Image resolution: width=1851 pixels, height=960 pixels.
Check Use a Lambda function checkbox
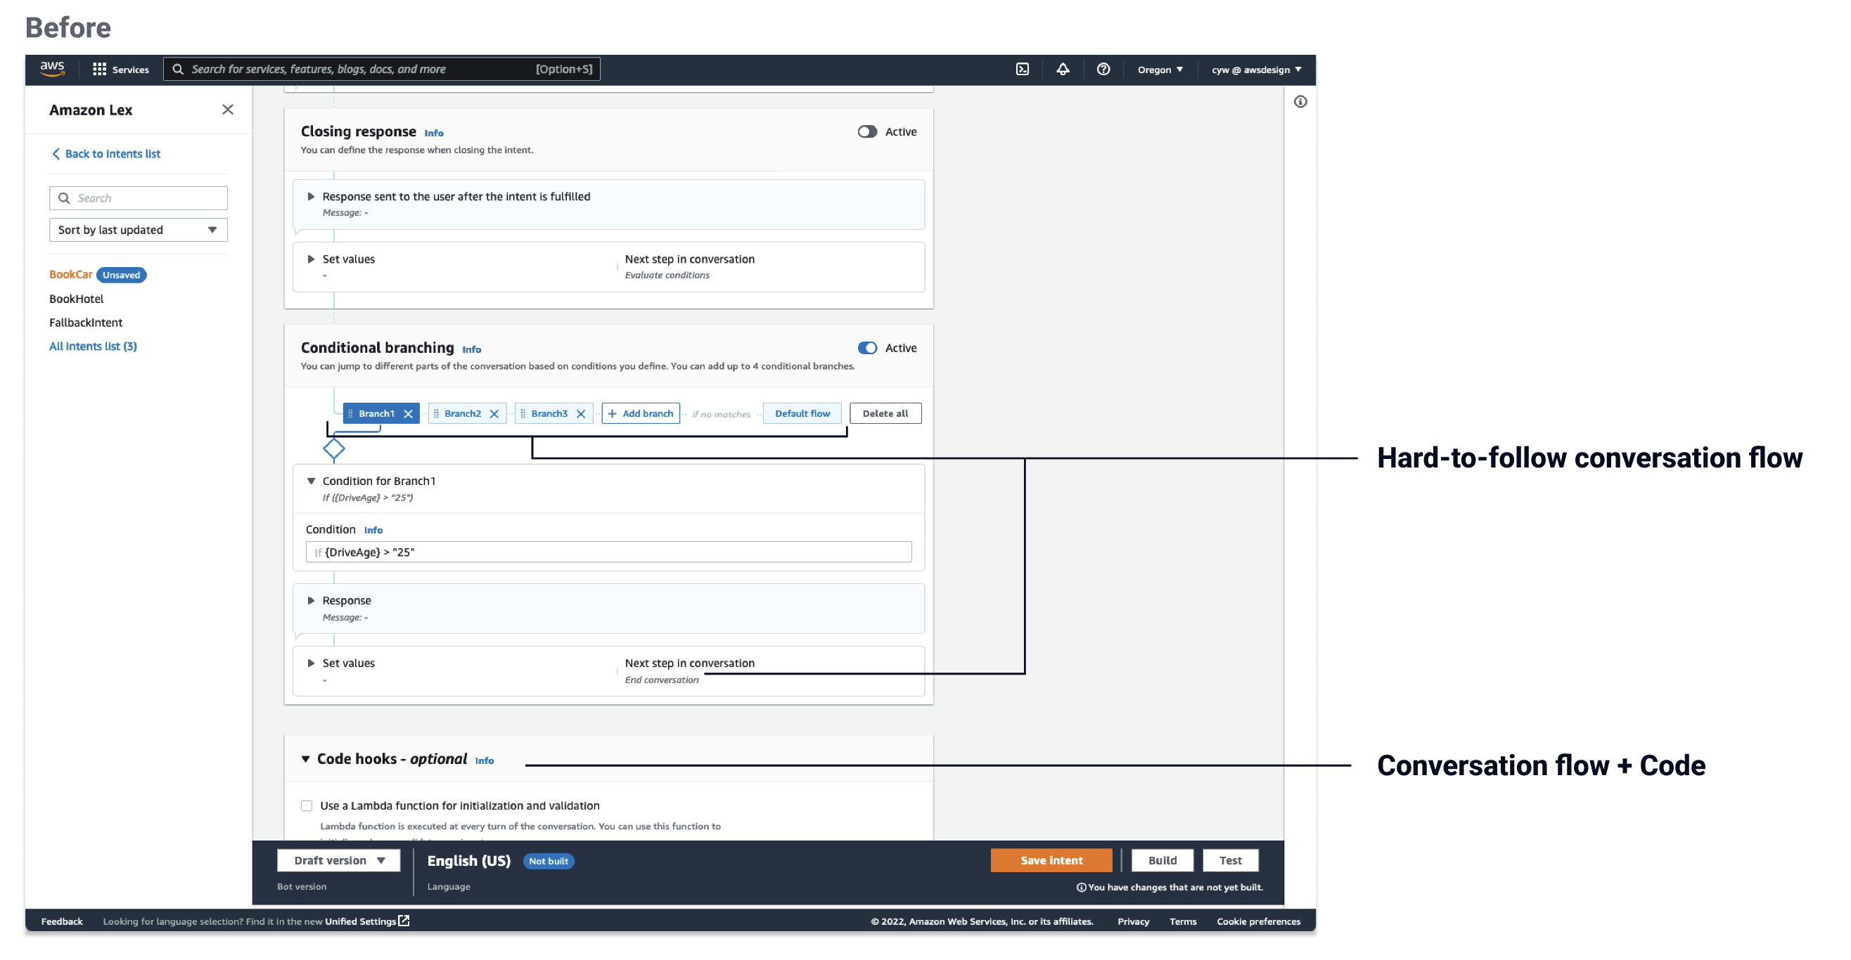pyautogui.click(x=307, y=806)
